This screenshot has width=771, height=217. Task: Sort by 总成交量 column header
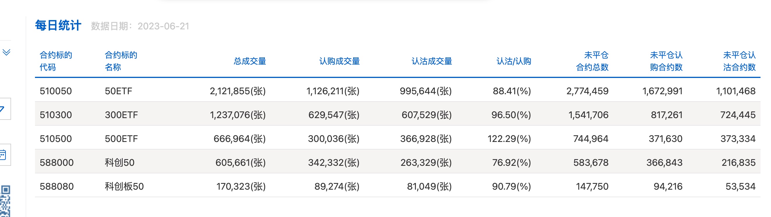tap(250, 61)
